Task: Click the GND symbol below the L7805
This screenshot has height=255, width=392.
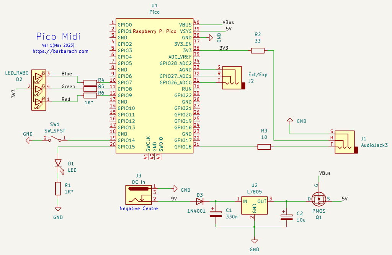Action: tap(255, 241)
